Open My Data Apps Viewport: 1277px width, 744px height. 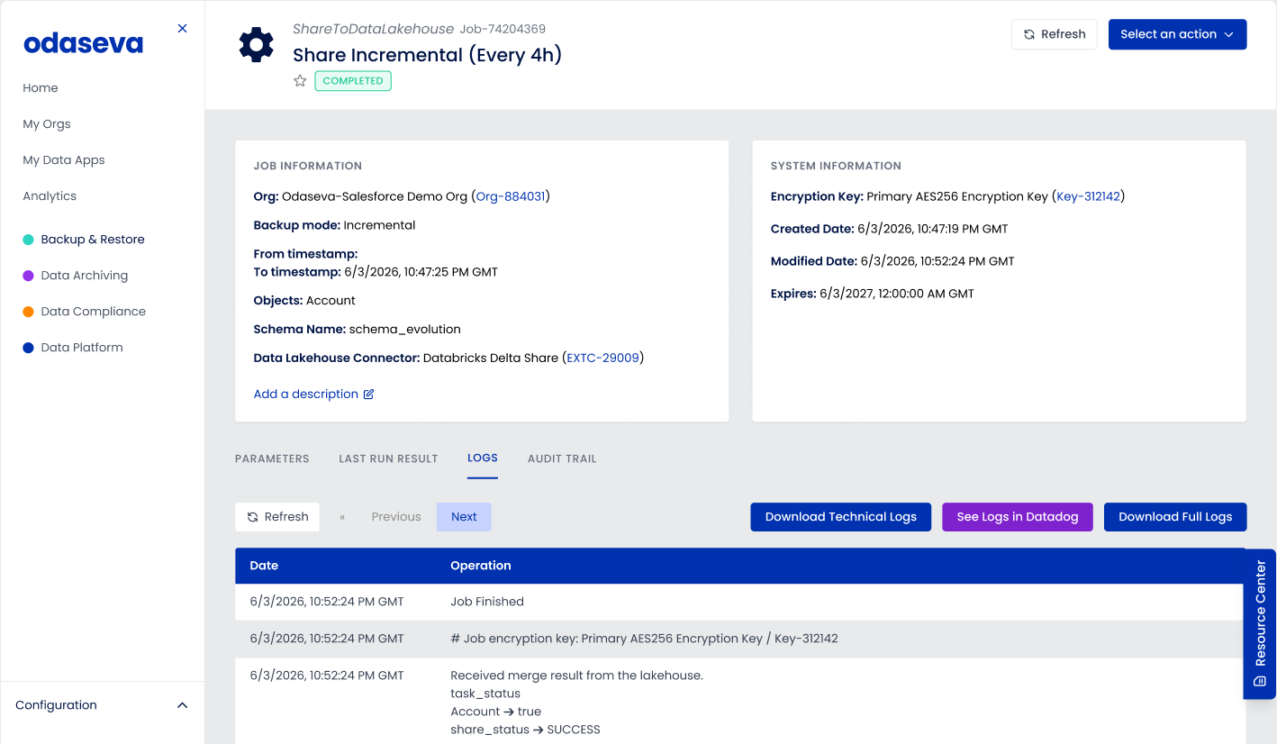tap(64, 160)
